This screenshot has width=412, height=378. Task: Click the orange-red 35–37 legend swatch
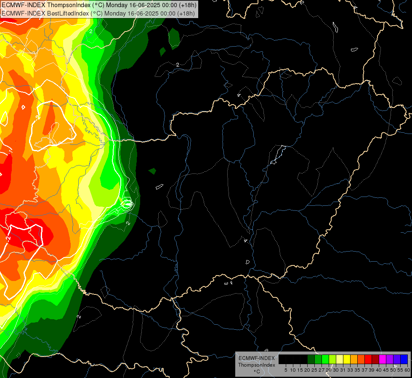(x=361, y=359)
